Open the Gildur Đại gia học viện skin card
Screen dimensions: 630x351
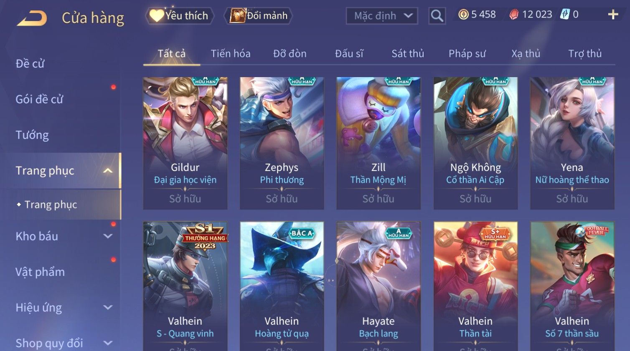185,143
